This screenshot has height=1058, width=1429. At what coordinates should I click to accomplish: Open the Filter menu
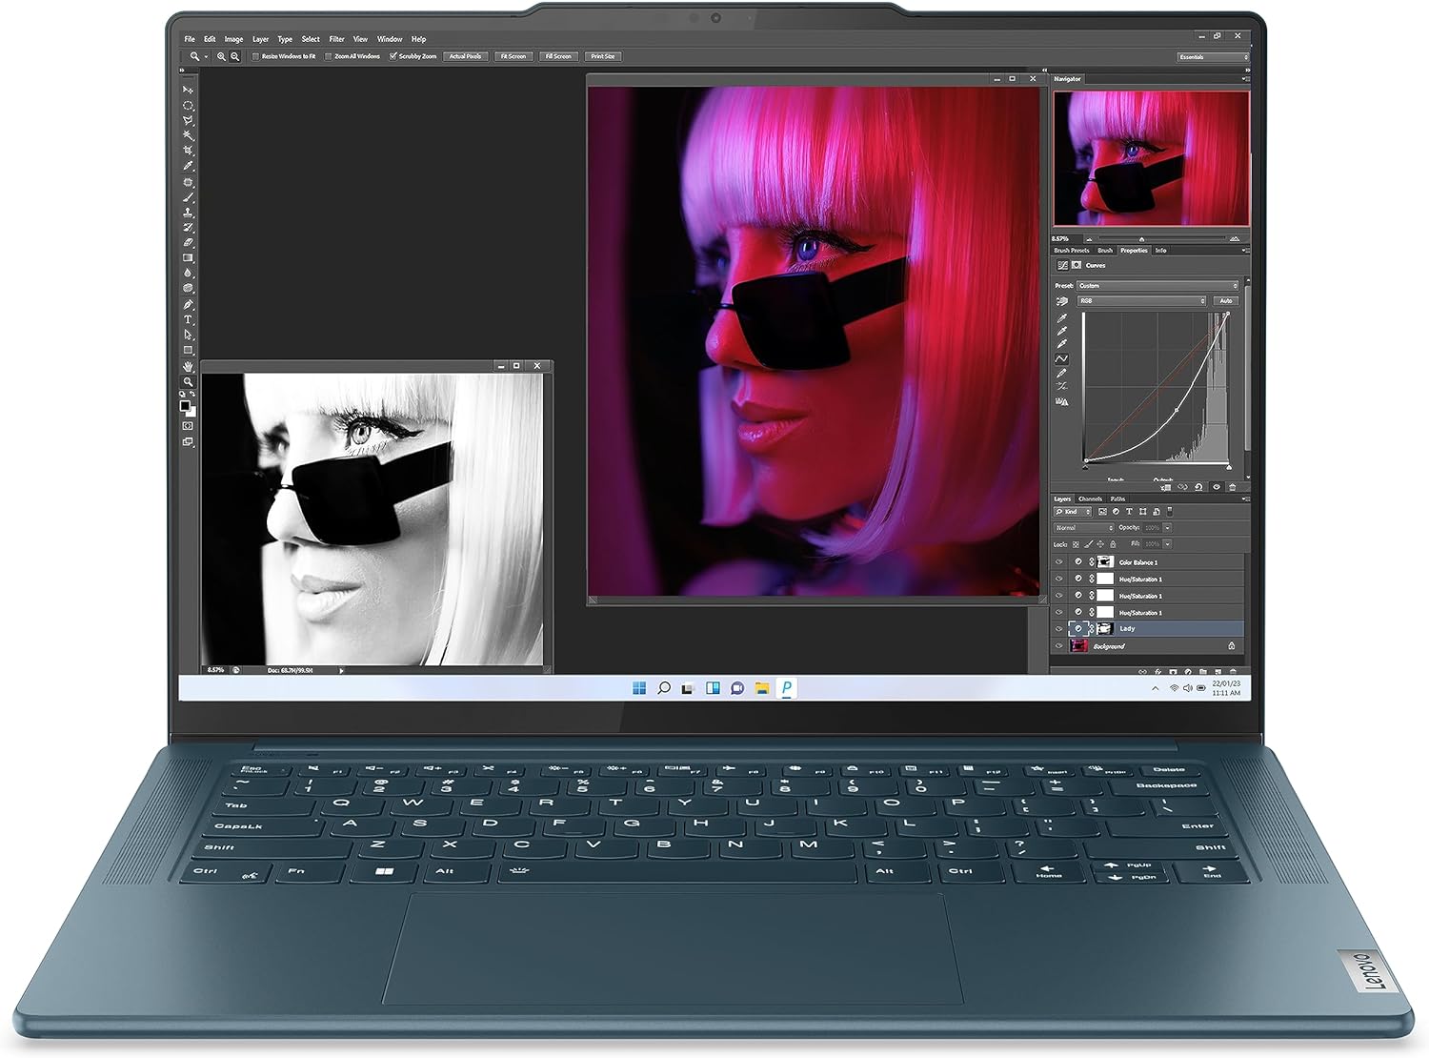click(335, 39)
